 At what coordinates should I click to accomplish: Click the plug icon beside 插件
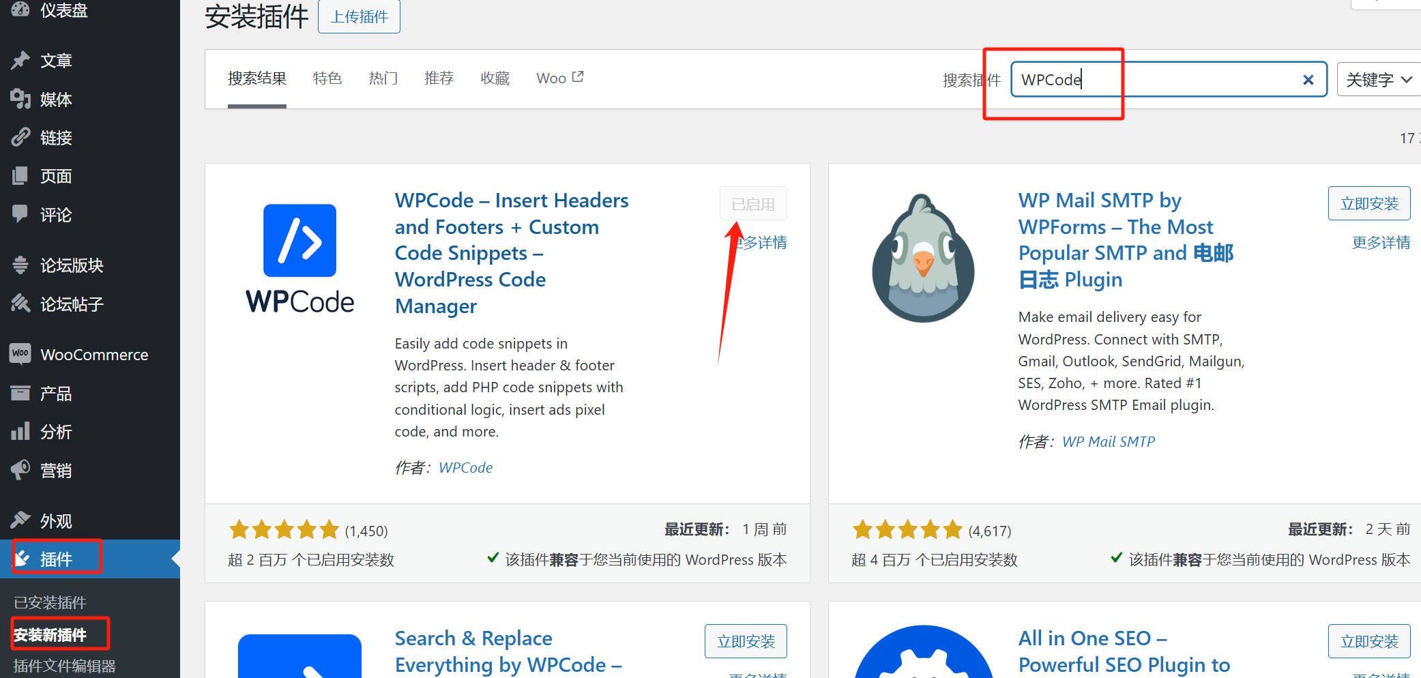(x=22, y=559)
